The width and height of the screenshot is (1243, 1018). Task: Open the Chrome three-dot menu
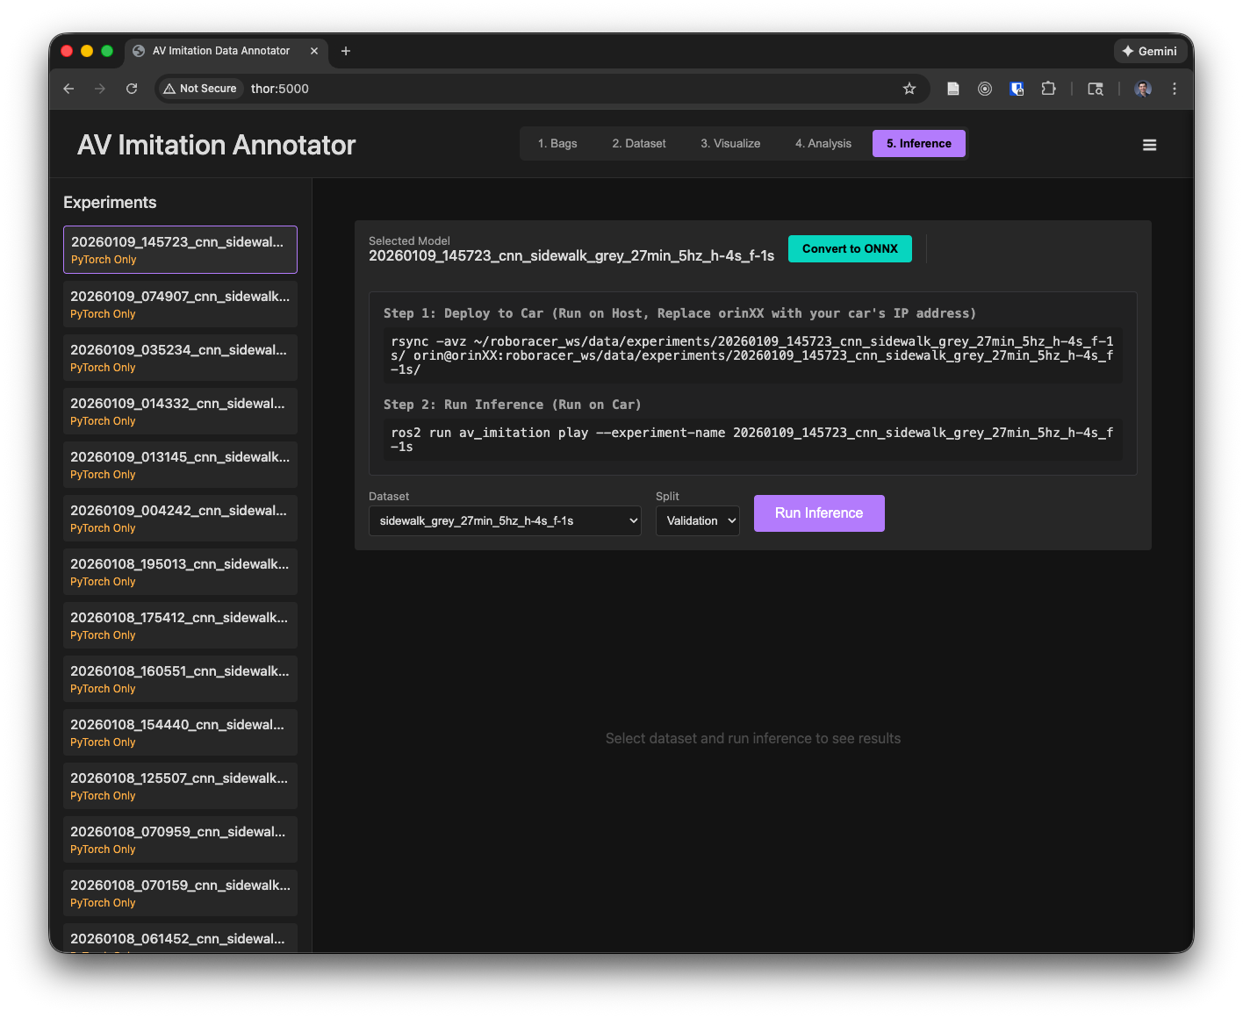pyautogui.click(x=1174, y=89)
